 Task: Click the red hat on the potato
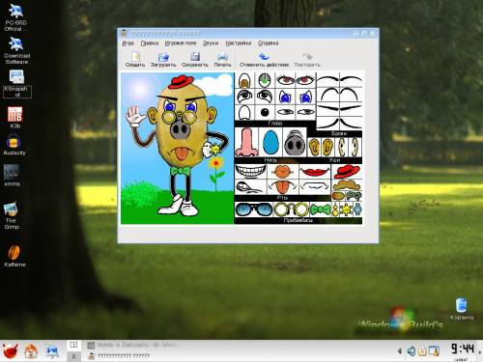point(181,82)
